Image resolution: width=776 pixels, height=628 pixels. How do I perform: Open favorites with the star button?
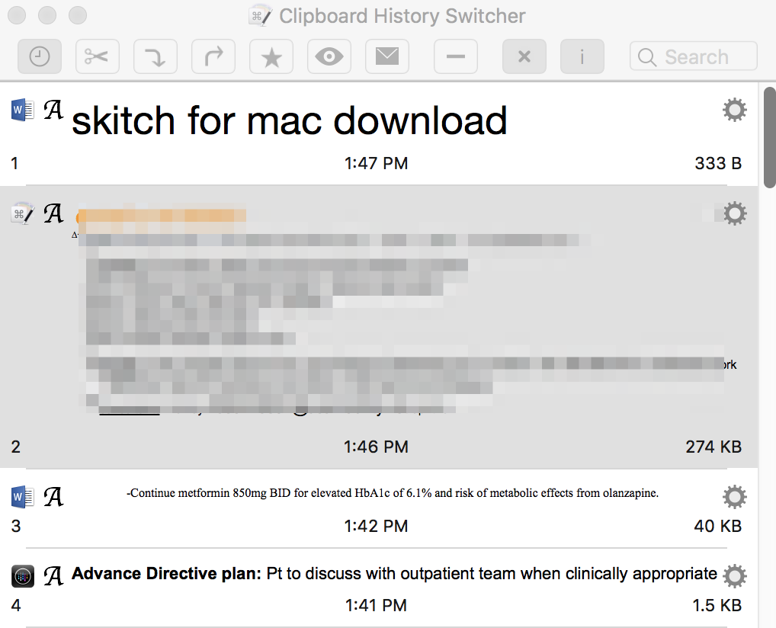pyautogui.click(x=271, y=56)
